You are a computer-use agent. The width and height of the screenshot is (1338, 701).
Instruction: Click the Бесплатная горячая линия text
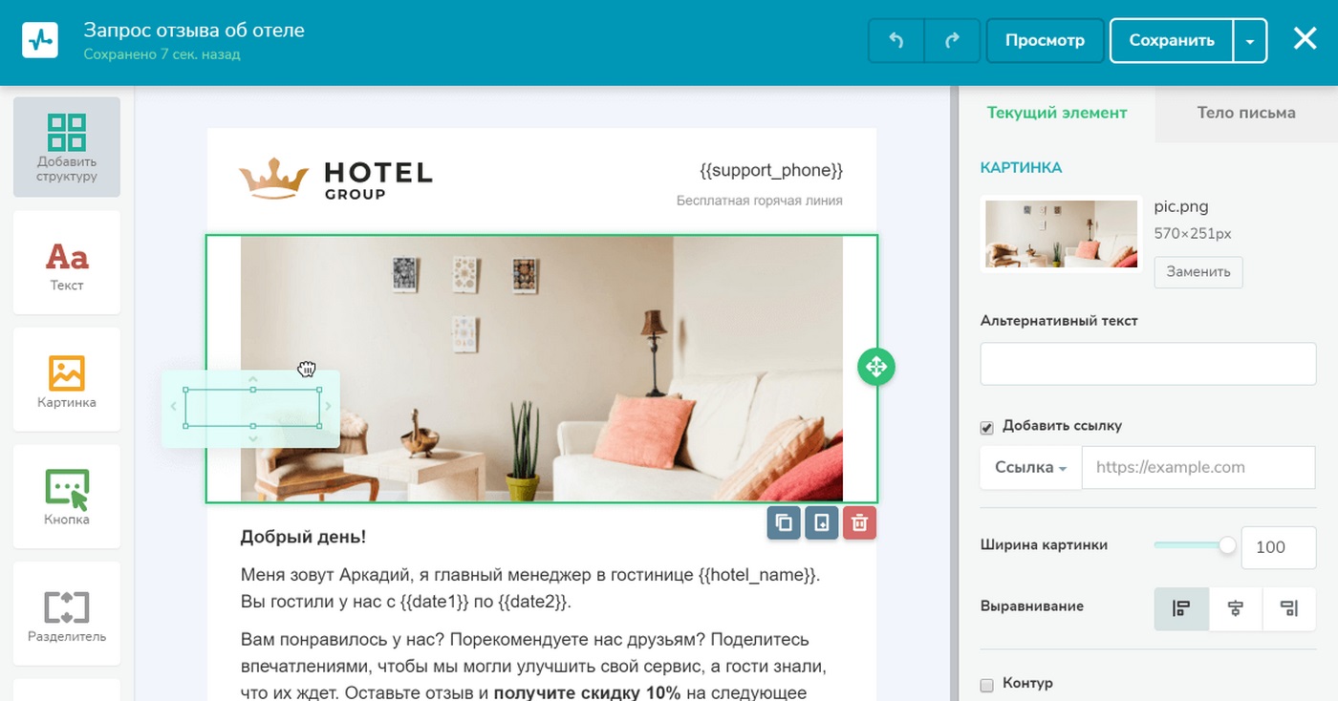point(760,201)
